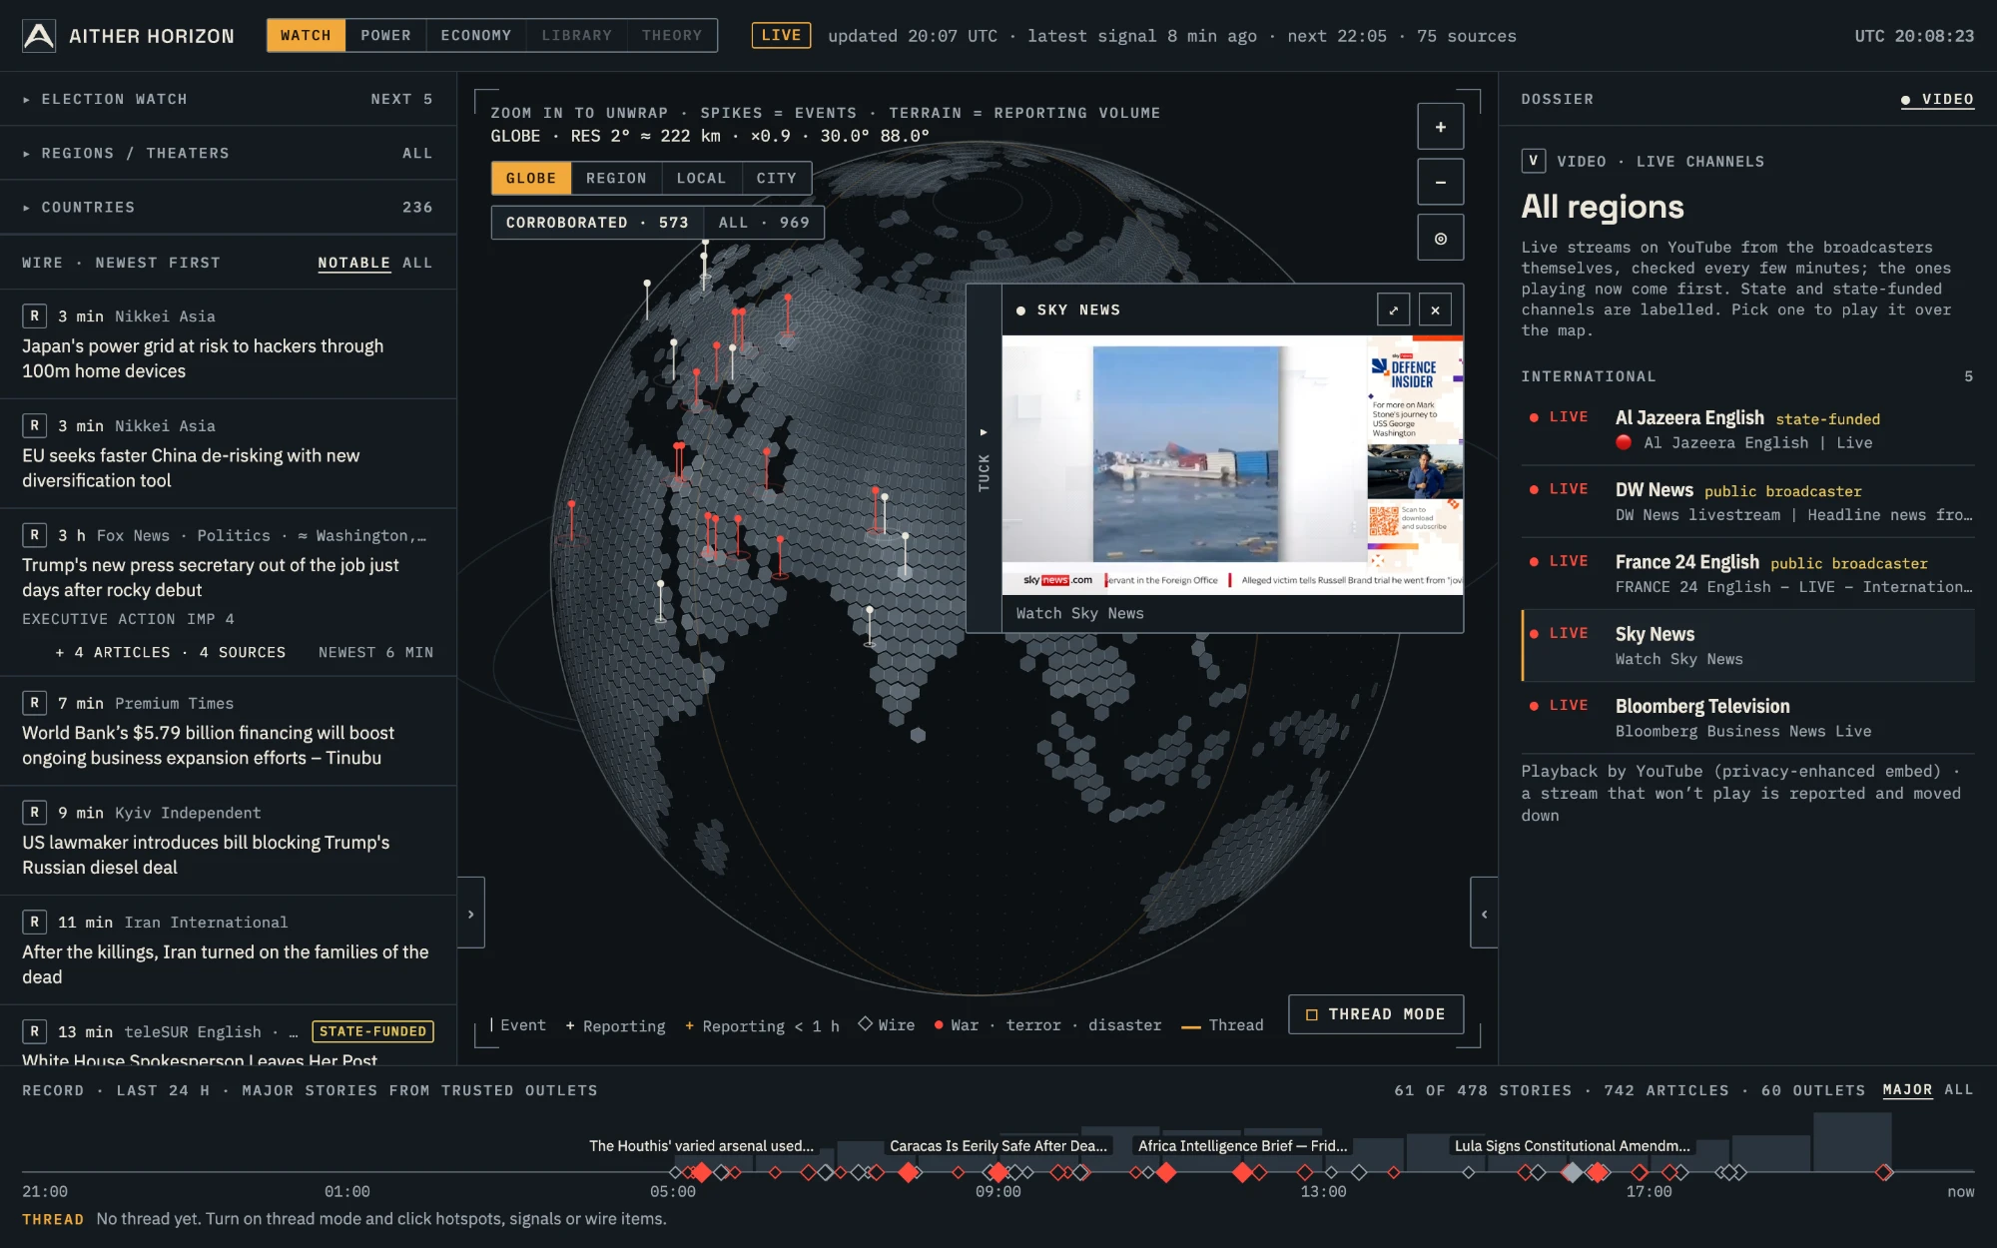The width and height of the screenshot is (1997, 1248).
Task: Open the Library tab
Action: [576, 36]
